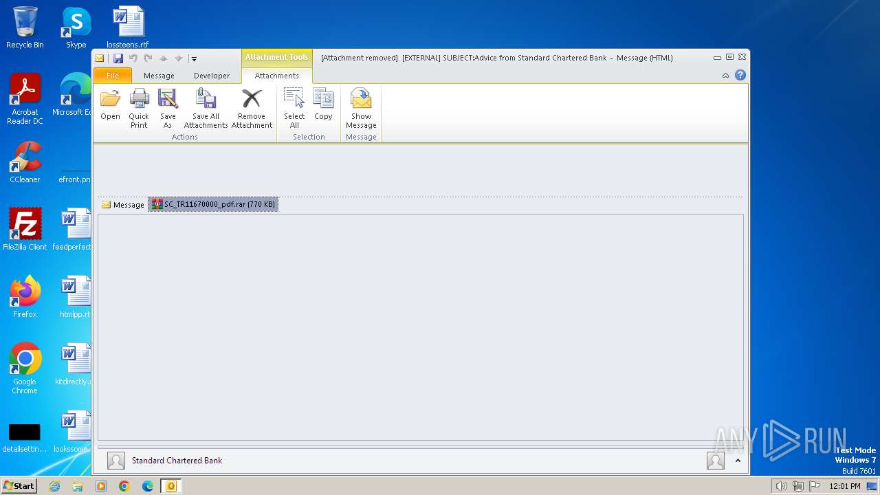
Task: Open the detailsettin desktop file
Action: point(25,438)
